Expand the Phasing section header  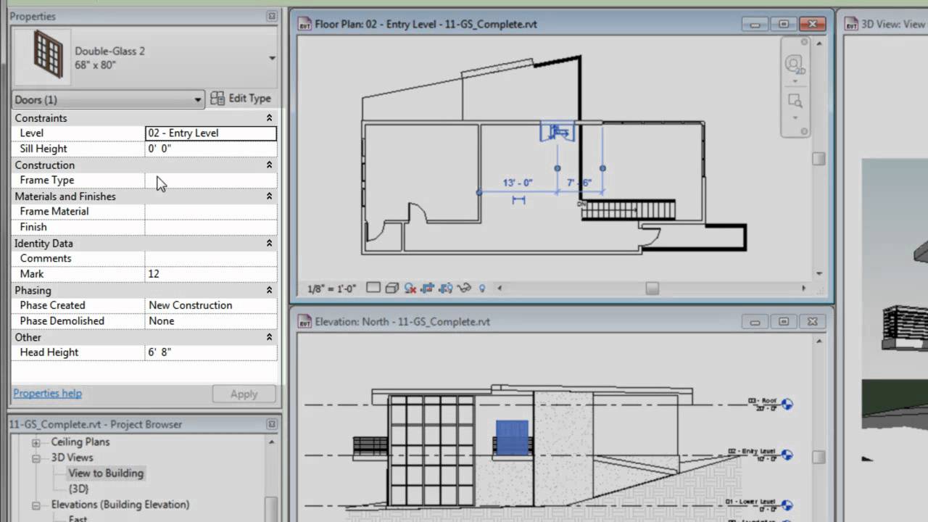(269, 290)
